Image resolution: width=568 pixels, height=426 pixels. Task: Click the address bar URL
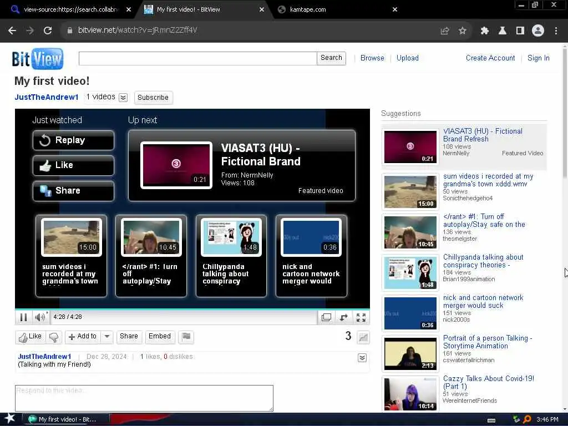138,31
